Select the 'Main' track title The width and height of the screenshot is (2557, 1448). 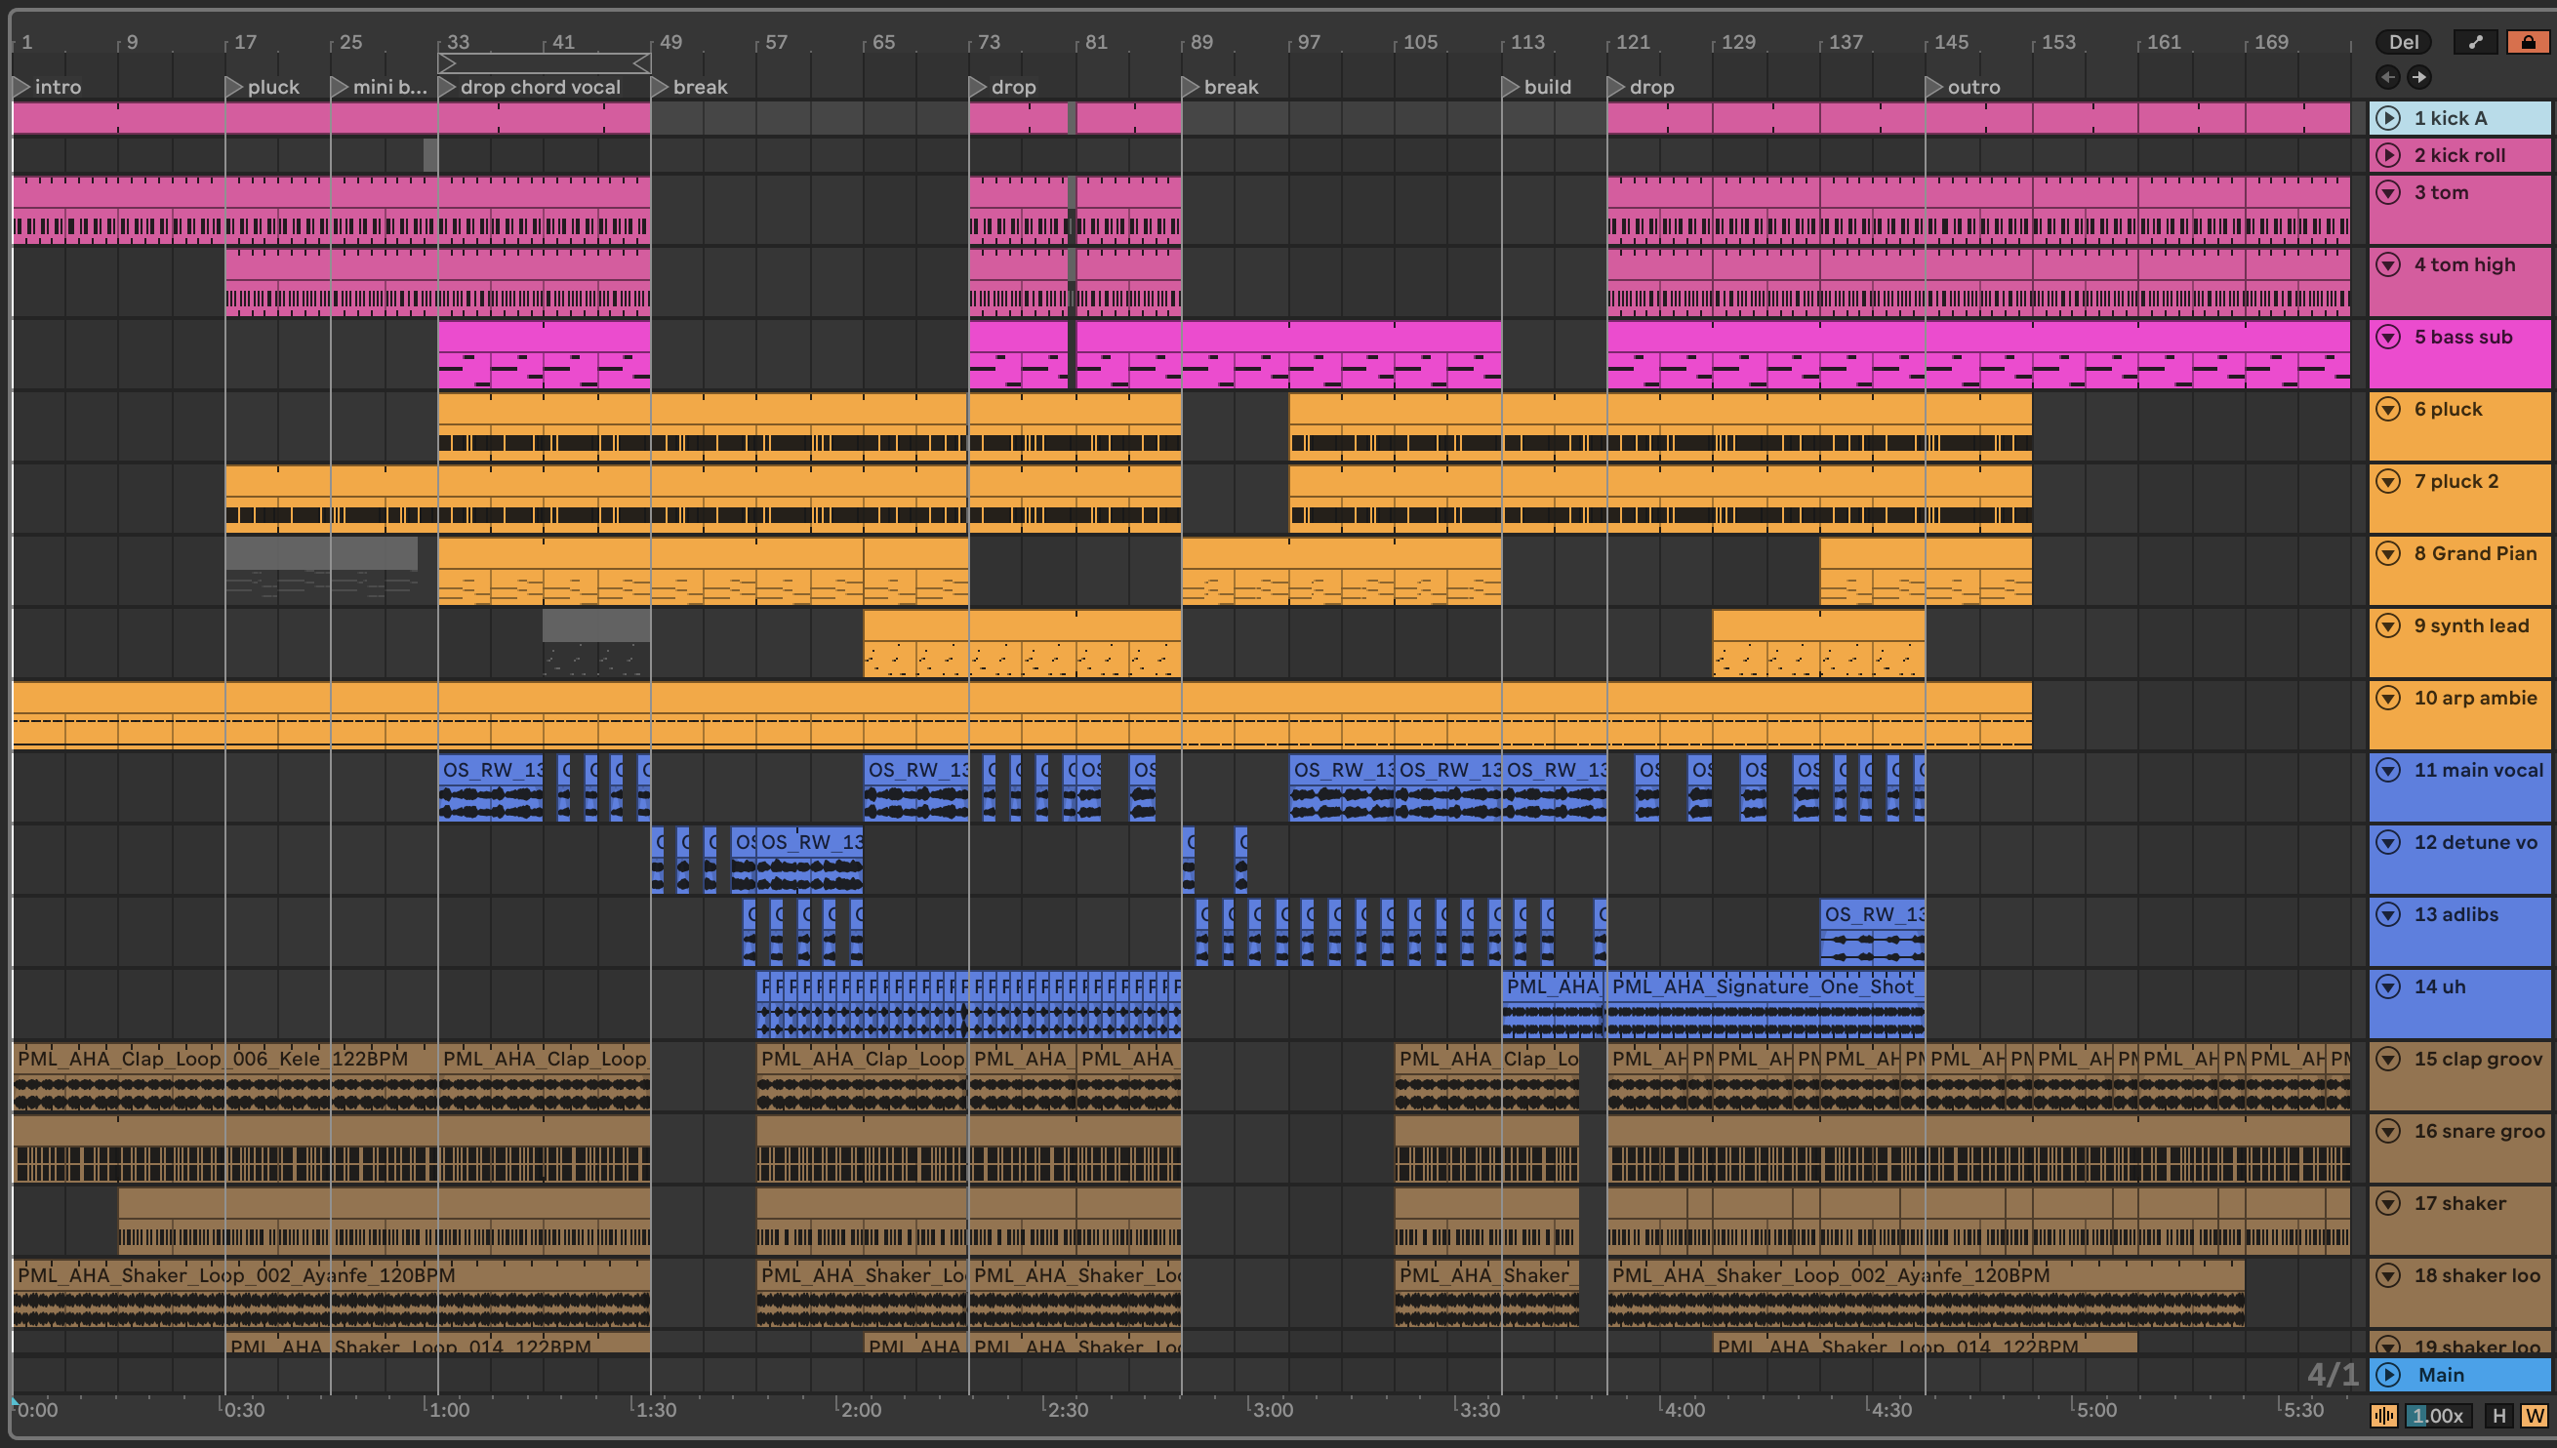tap(2441, 1375)
